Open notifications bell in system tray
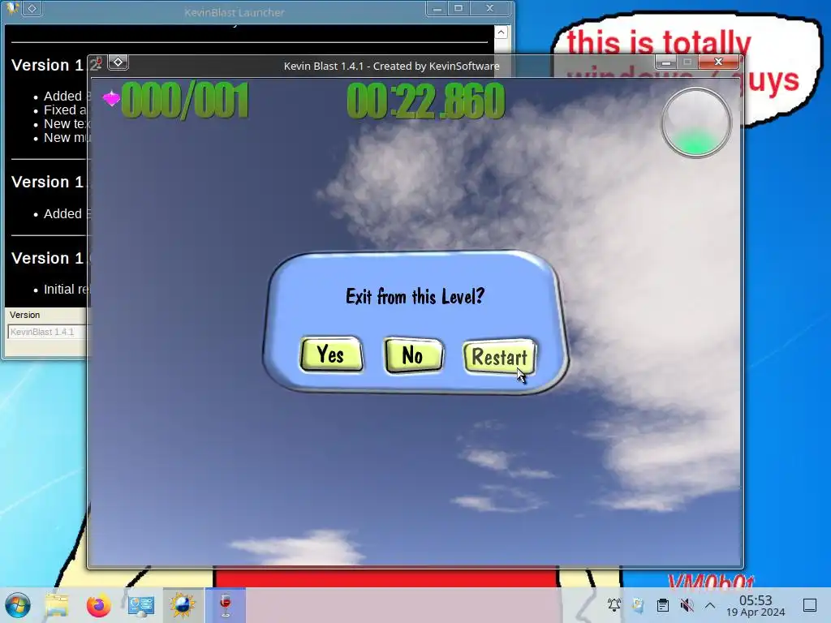 click(614, 605)
